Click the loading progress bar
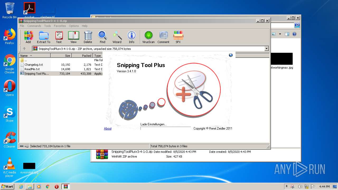The height and width of the screenshot is (190, 338). pos(166,128)
